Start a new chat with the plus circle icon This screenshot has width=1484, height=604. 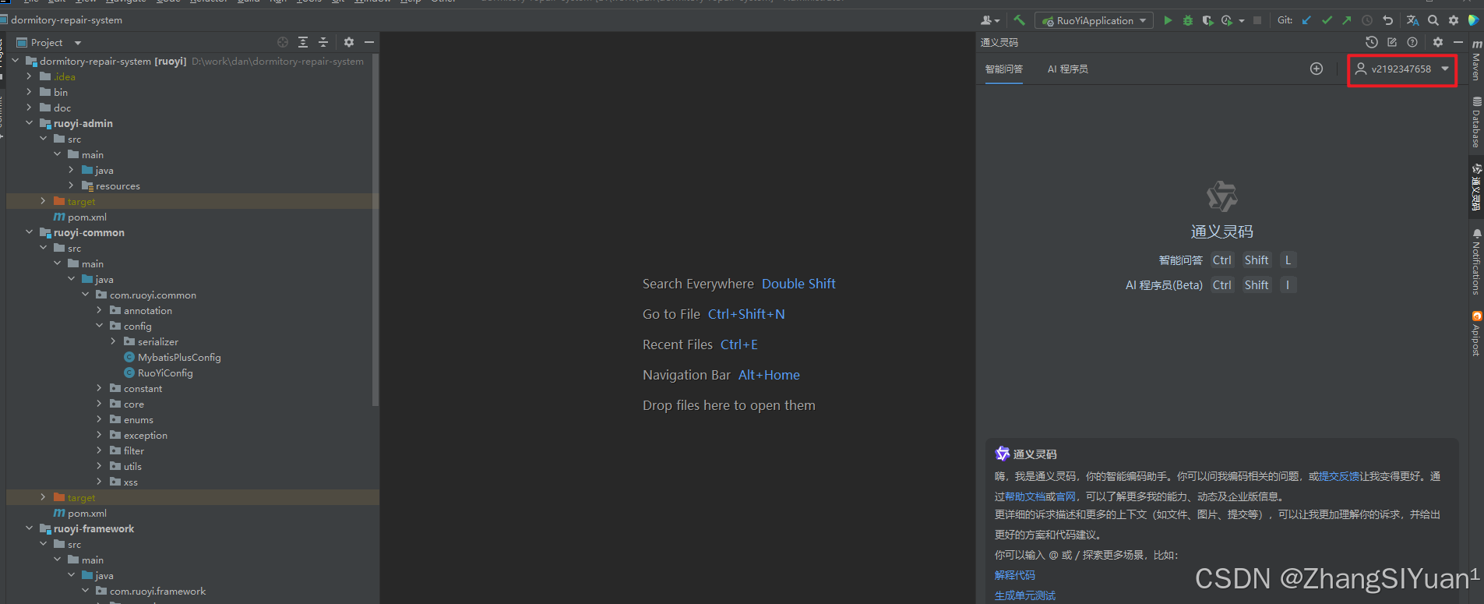tap(1317, 69)
